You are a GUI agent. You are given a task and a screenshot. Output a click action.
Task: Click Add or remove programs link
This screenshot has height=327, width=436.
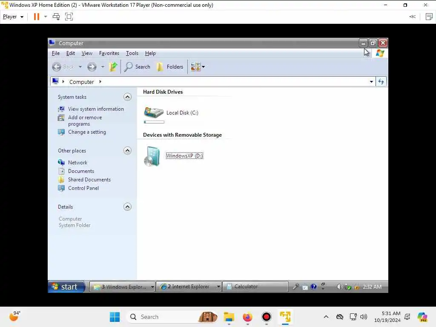[x=85, y=120]
